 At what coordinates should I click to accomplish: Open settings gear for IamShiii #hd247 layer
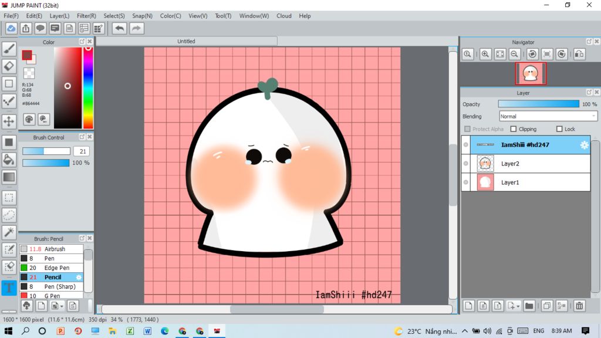tap(584, 145)
